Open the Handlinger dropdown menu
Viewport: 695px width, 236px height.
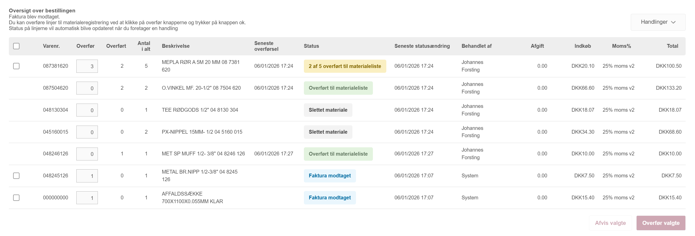(x=658, y=22)
